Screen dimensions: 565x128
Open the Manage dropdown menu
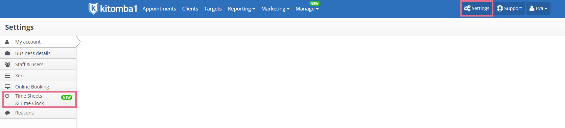(307, 9)
